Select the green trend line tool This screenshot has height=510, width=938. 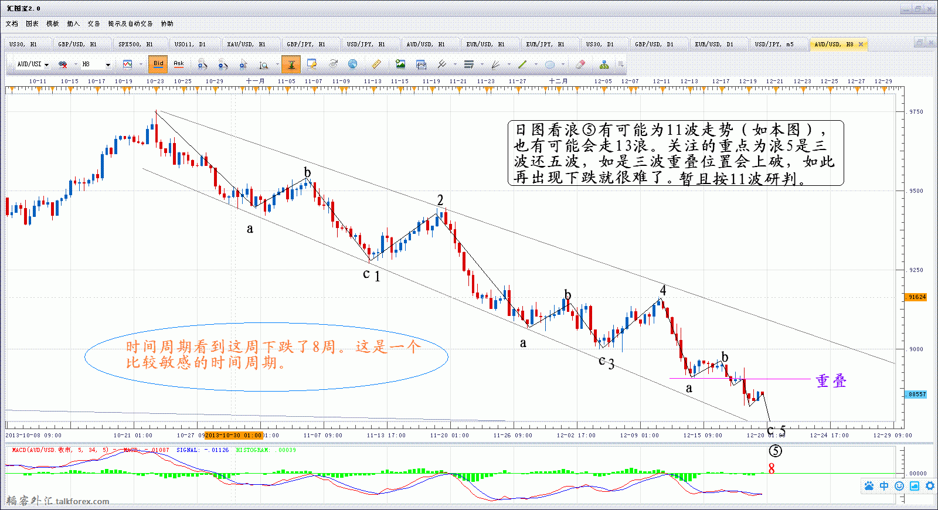(x=522, y=64)
